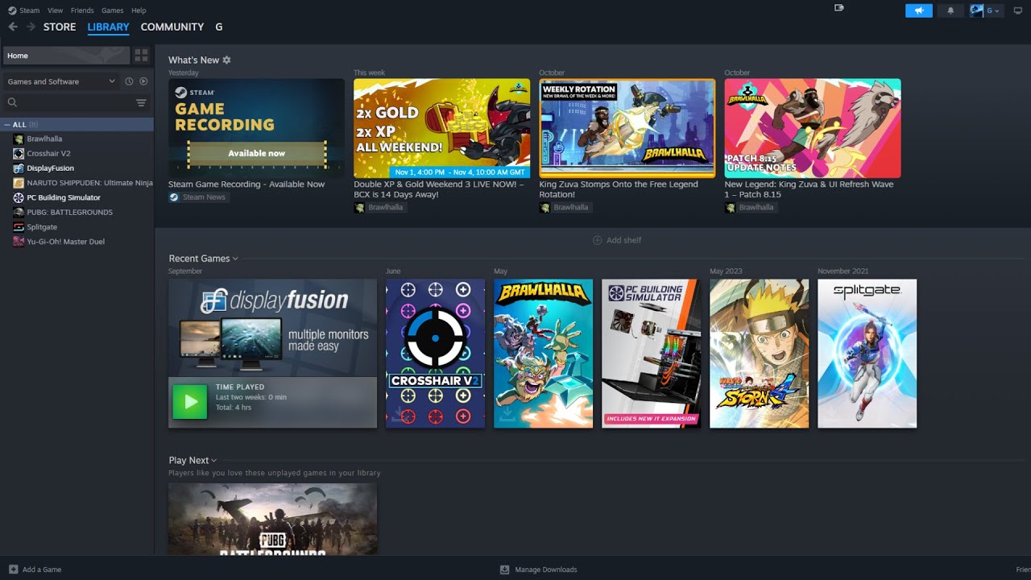Image resolution: width=1031 pixels, height=580 pixels.
Task: Click the sort by recent activity clock icon
Action: 129,81
